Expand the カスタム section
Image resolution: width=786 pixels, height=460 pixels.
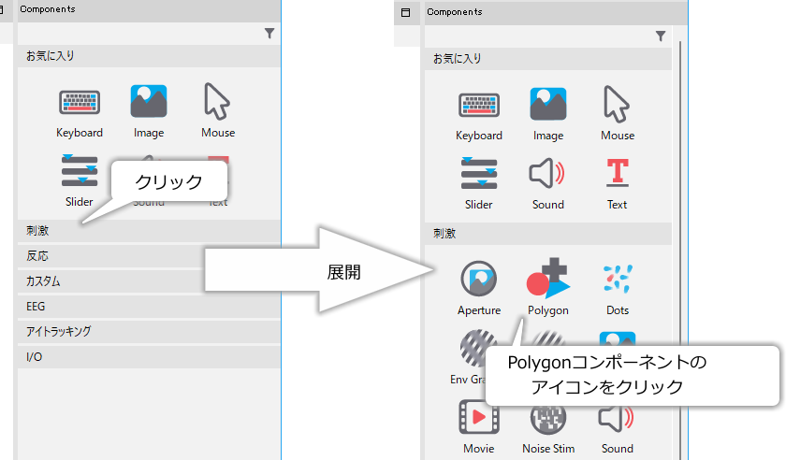[149, 281]
